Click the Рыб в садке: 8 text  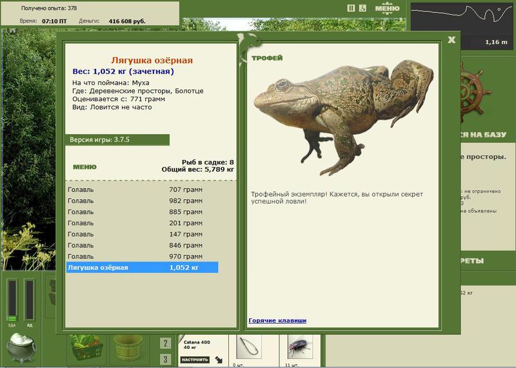[x=208, y=162]
